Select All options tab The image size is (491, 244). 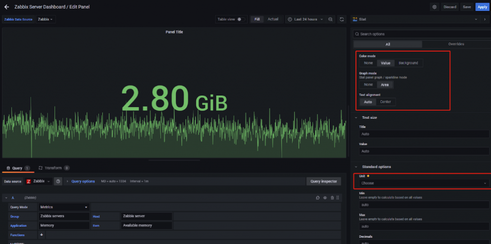point(387,44)
